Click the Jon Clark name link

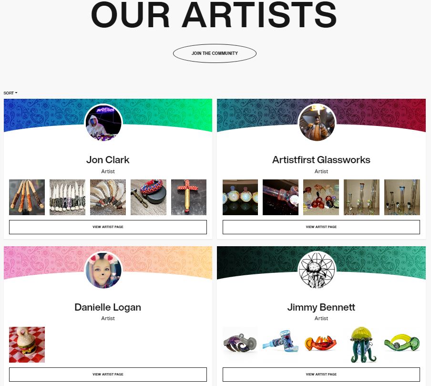point(108,160)
